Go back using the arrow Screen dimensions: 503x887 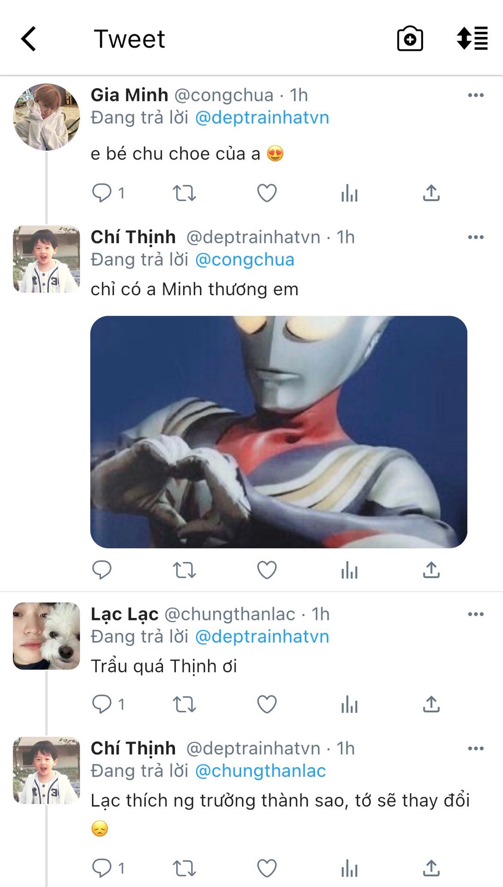29,39
